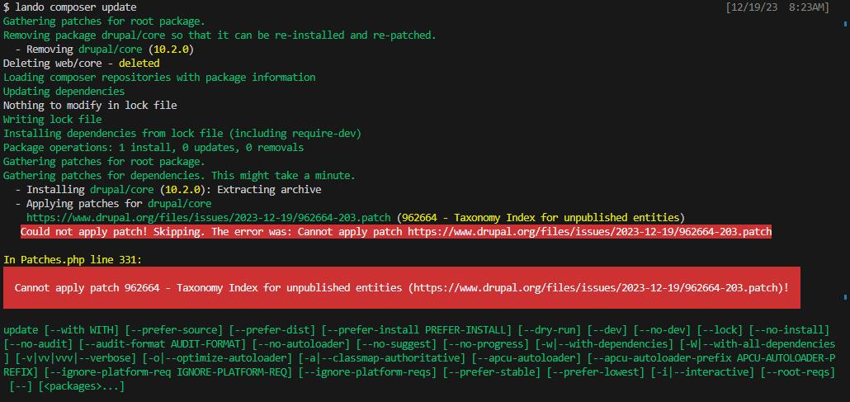Click the yellow "(962664 - Taxonomy Index for unpublished entities)" description
The image size is (850, 402).
pyautogui.click(x=541, y=218)
